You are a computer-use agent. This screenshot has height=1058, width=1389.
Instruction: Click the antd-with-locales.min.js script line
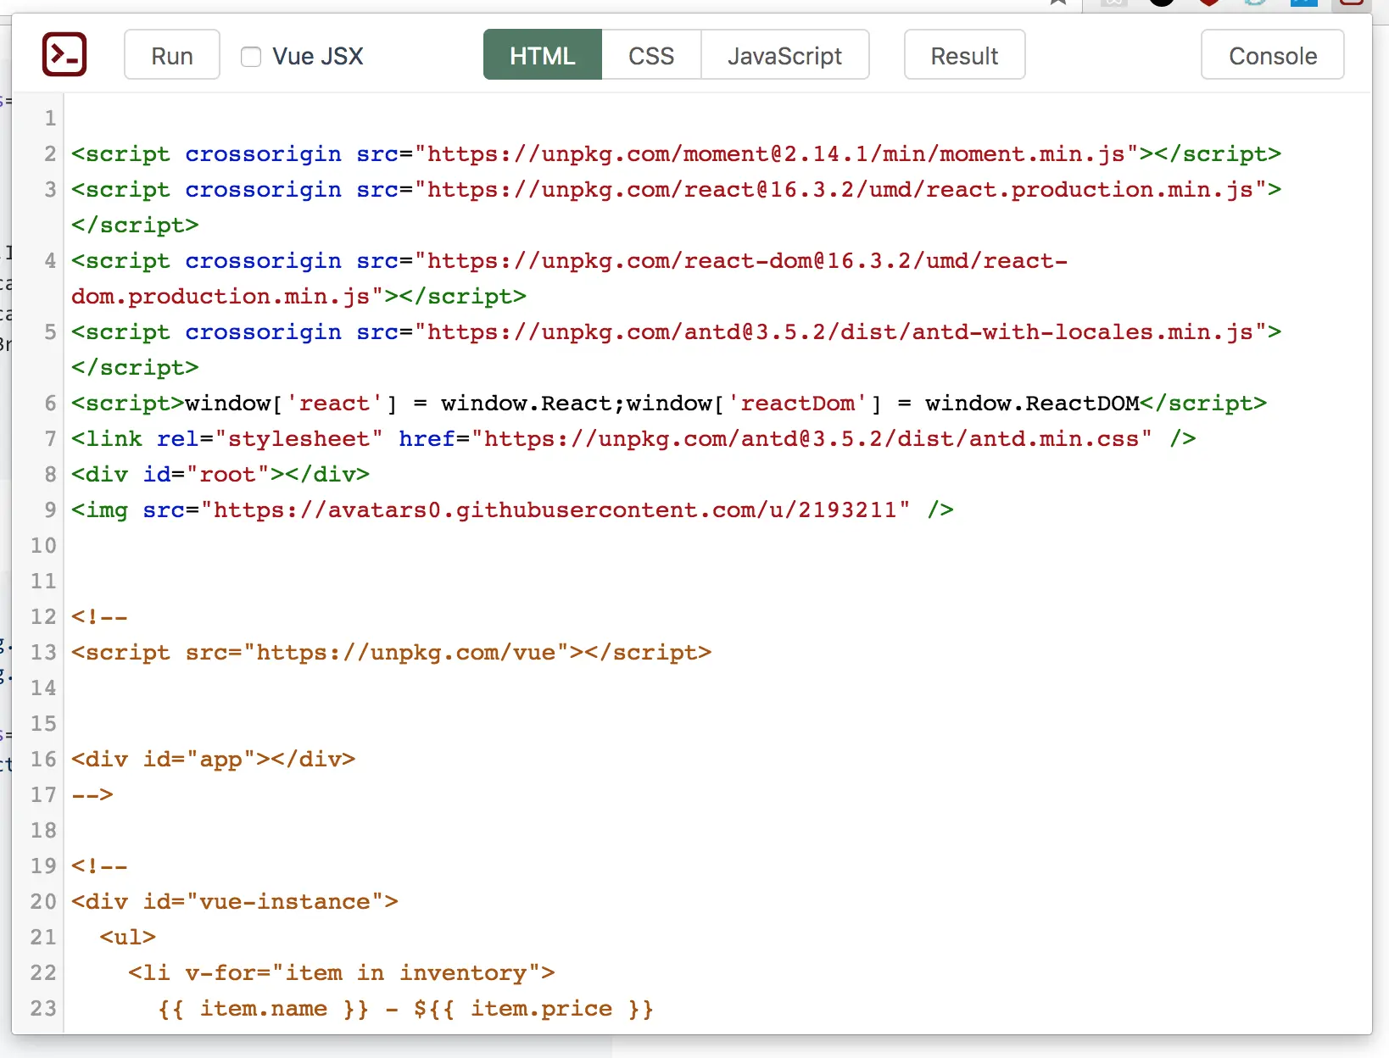click(676, 332)
